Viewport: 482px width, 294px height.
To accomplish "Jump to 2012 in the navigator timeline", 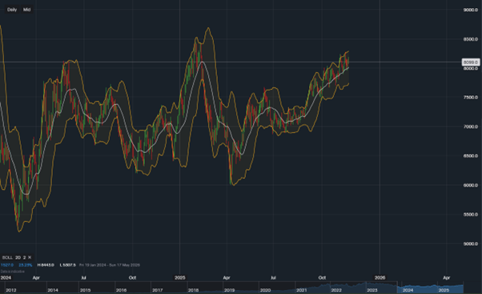I will pyautogui.click(x=10, y=290).
